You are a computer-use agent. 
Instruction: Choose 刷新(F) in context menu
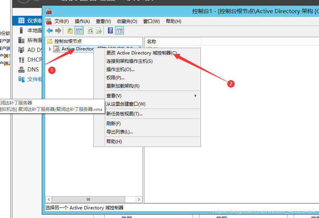click(147, 123)
